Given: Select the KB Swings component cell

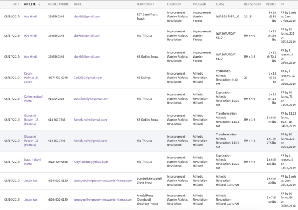Looking at the screenshot, I should point(143,78).
